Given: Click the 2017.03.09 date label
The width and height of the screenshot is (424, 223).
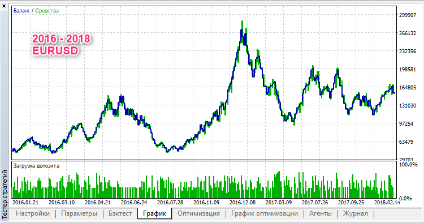Looking at the screenshot, I should coord(279,203).
